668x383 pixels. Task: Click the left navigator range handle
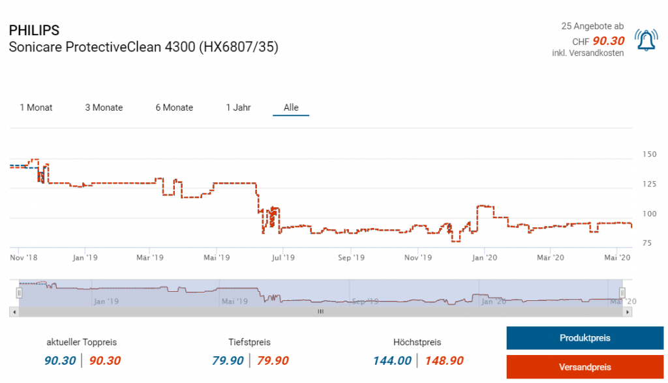[x=19, y=293]
